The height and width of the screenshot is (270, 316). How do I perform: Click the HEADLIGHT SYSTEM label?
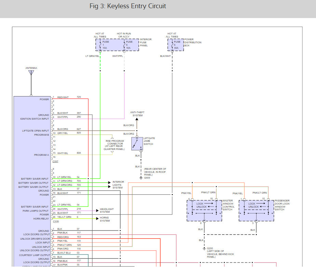(x=107, y=210)
